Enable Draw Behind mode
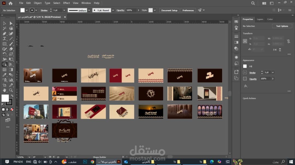The image size is (295, 165). coord(8,115)
